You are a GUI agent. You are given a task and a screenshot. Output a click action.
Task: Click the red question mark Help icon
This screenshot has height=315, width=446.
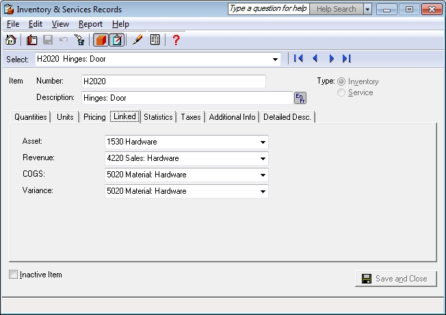click(176, 40)
